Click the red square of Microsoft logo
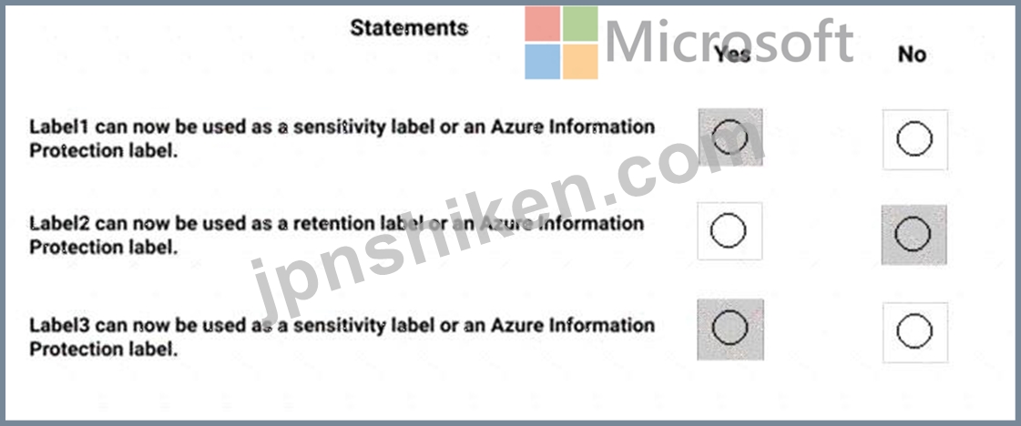The image size is (1021, 426). tap(543, 24)
